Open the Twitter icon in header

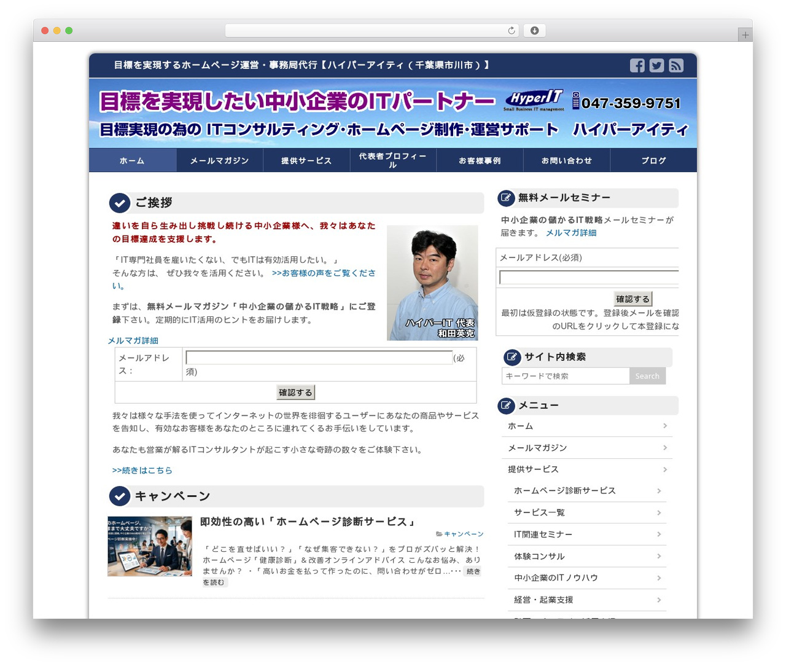point(656,65)
